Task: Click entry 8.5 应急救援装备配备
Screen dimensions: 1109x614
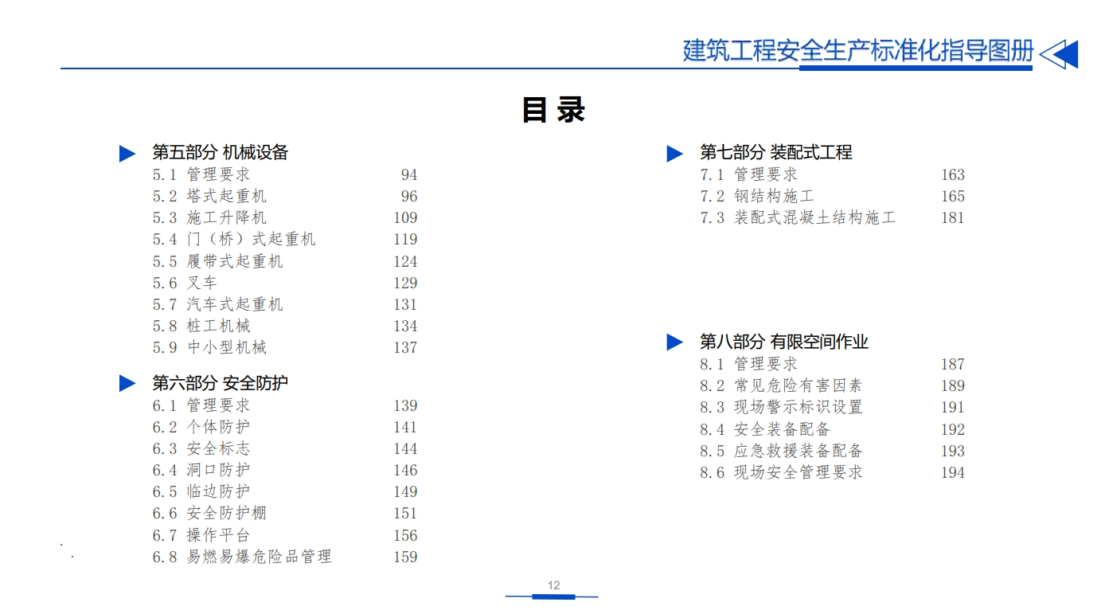Action: [x=781, y=451]
